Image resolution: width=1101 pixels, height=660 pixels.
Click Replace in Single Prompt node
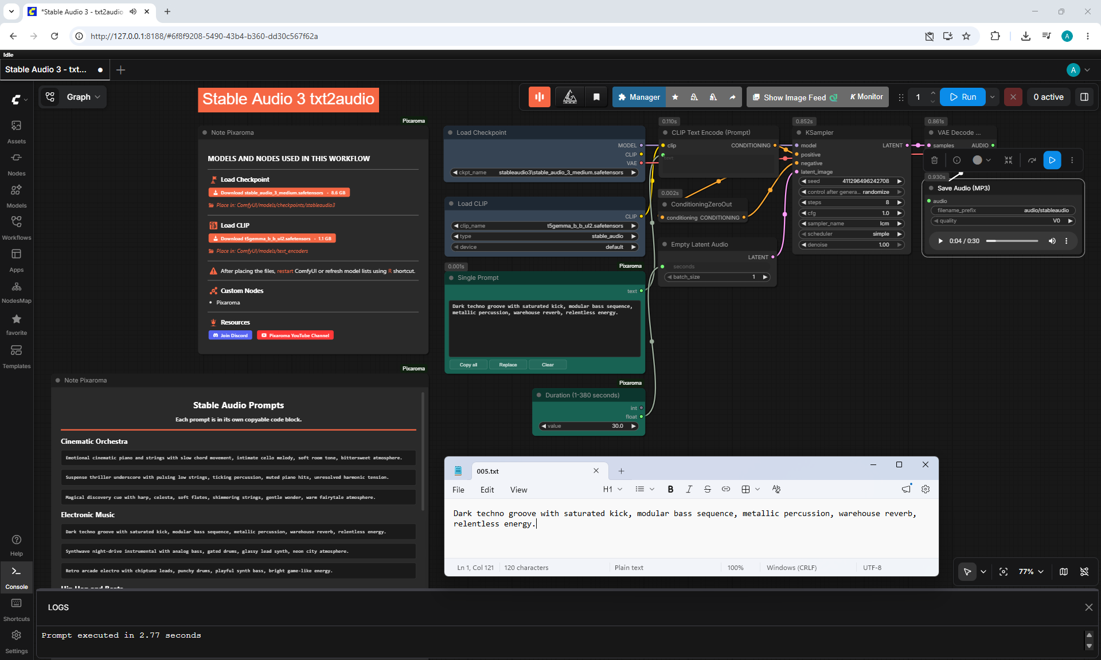click(508, 365)
